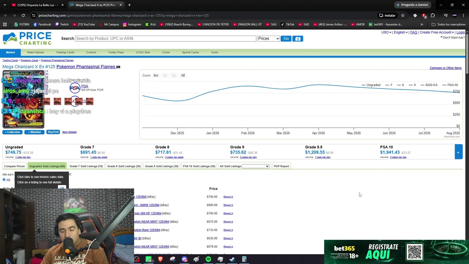The image size is (469, 264).
Task: Click the browser address bar URL
Action: (123, 15)
